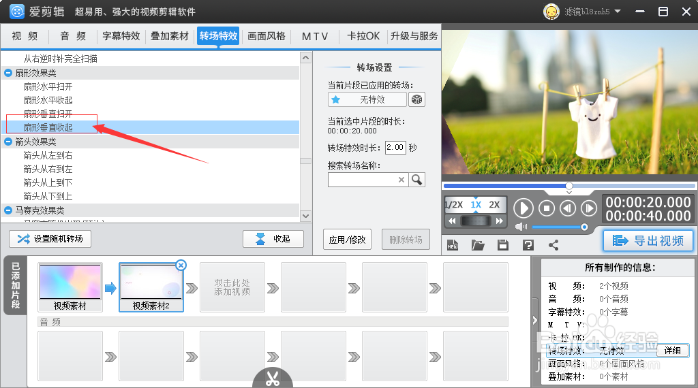Click the transition duration input field

pos(395,148)
